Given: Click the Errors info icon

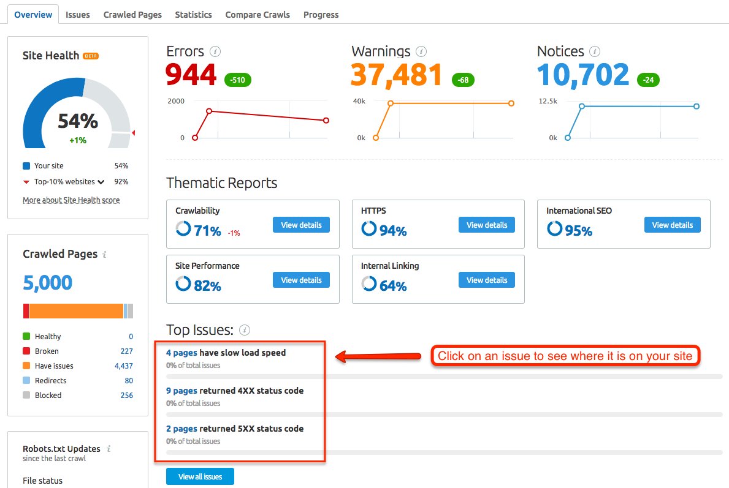Looking at the screenshot, I should tap(215, 51).
